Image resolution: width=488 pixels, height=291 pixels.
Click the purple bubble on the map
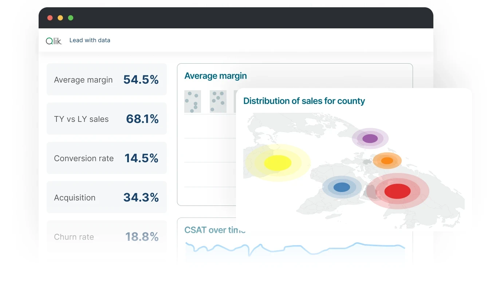click(370, 138)
